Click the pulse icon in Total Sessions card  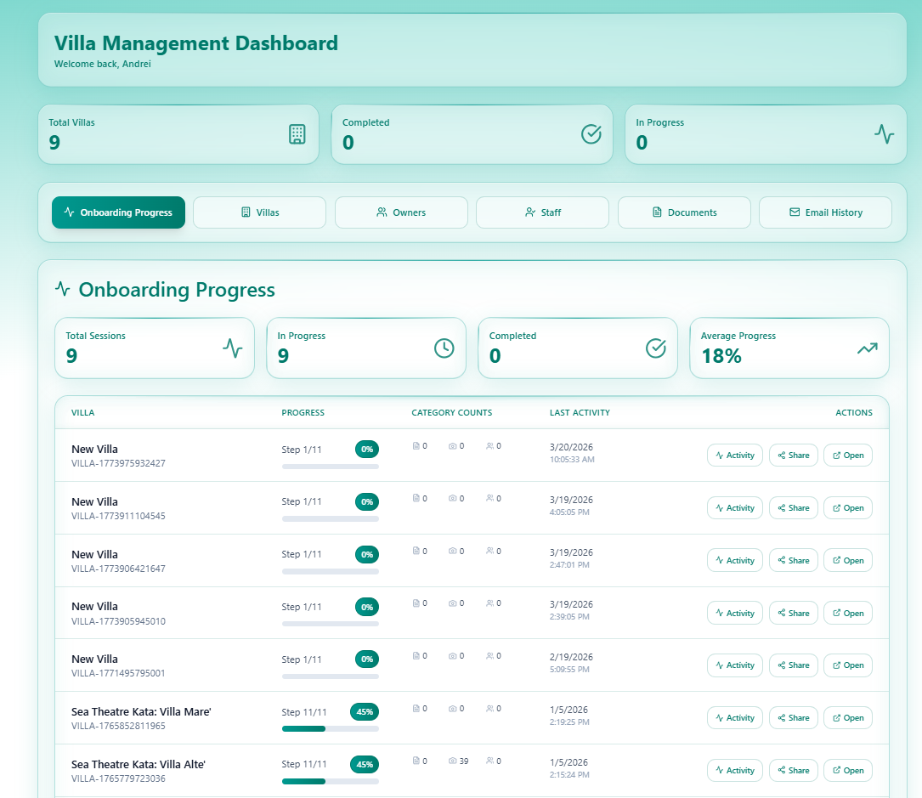[233, 348]
